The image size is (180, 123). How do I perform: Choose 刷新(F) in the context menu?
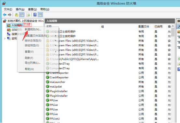tap(29, 58)
